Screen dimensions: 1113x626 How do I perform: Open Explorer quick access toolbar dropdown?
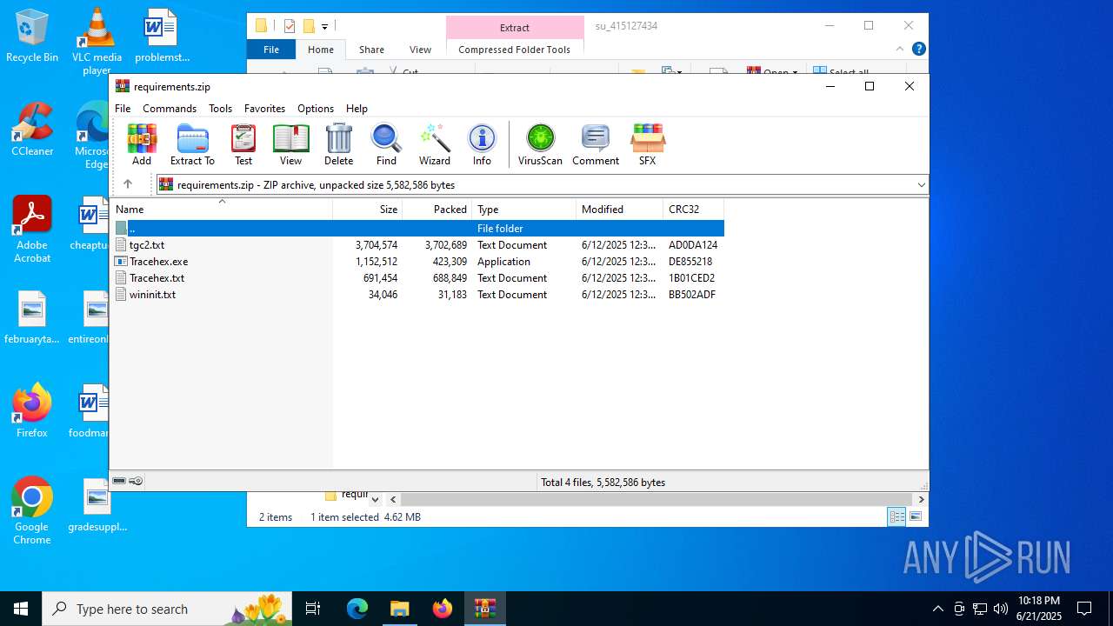click(x=324, y=26)
